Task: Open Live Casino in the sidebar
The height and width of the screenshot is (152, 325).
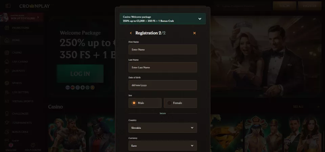Action: click(22, 61)
